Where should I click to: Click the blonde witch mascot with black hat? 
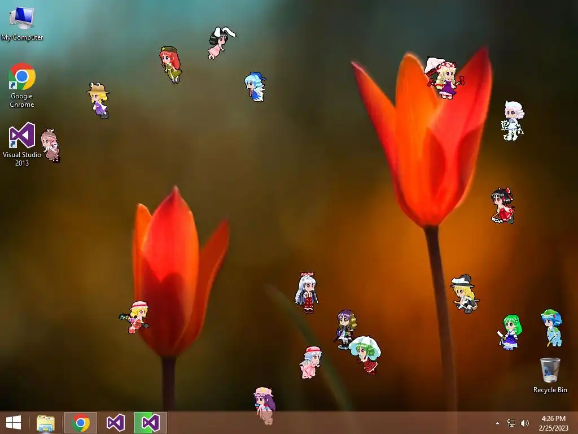click(x=464, y=294)
